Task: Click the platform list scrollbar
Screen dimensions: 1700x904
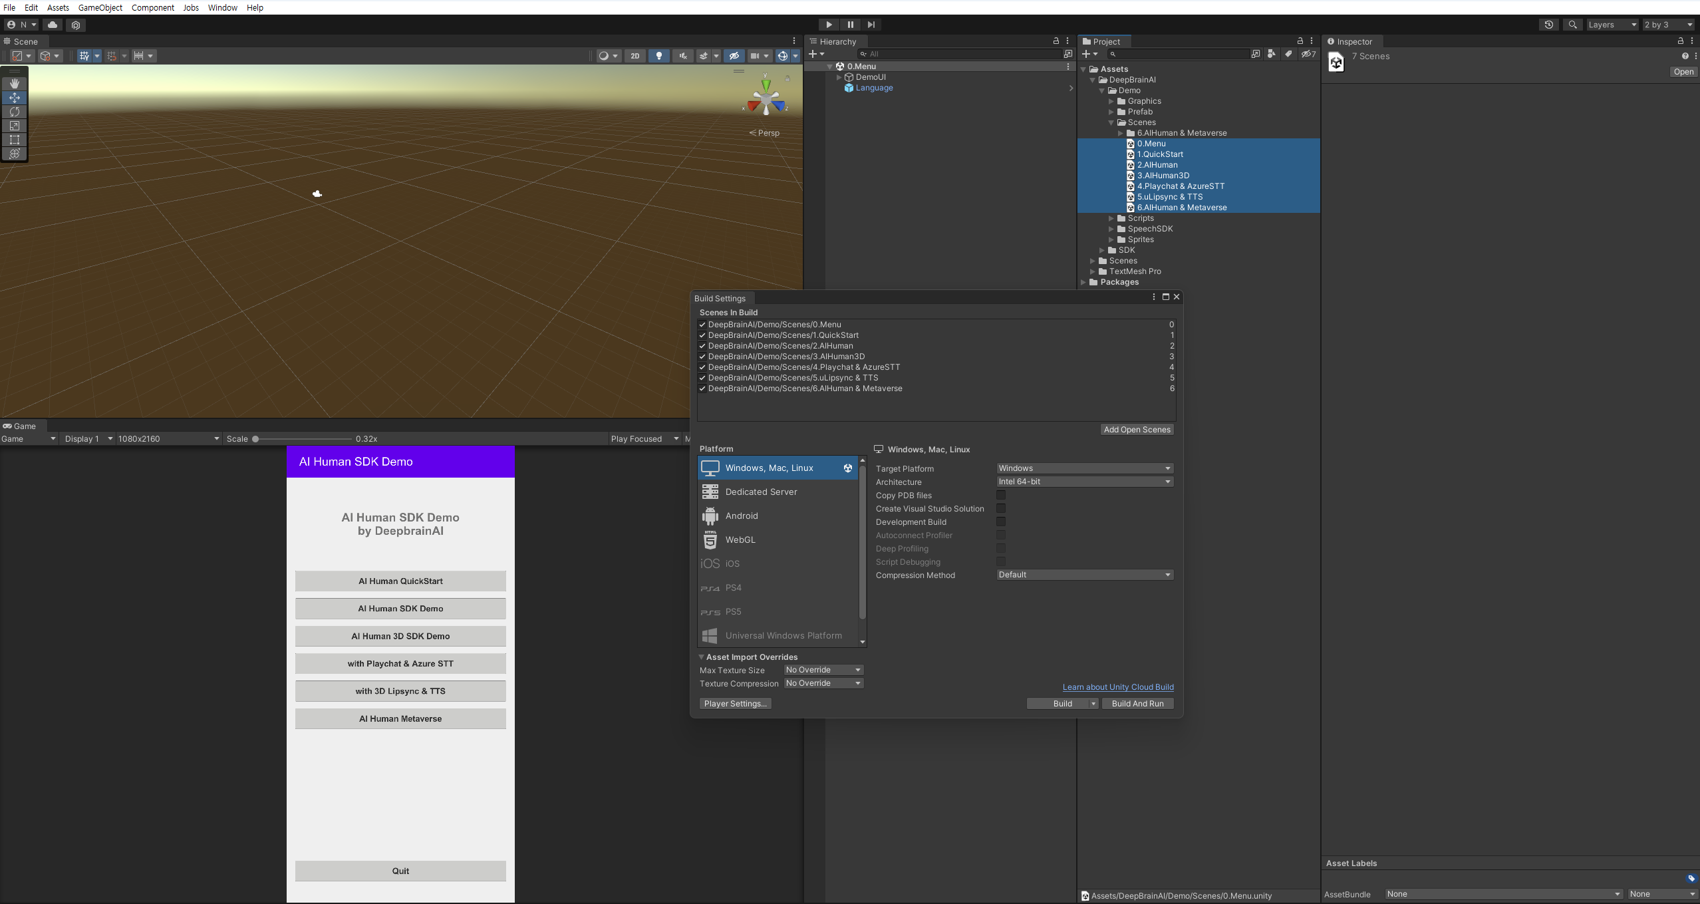Action: pyautogui.click(x=863, y=542)
